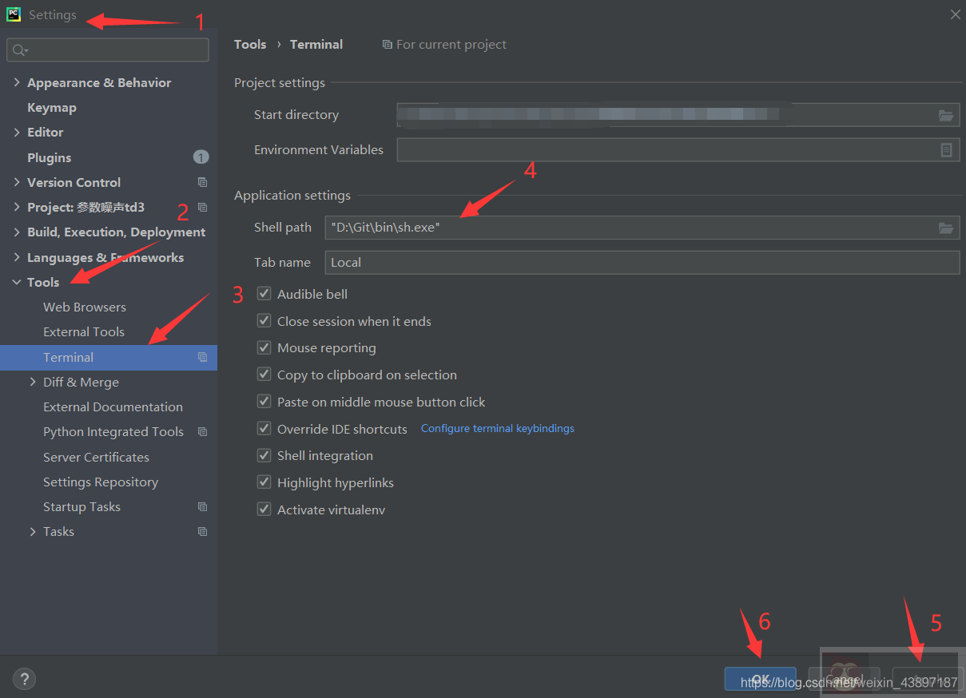The width and height of the screenshot is (966, 698).
Task: Open the Environment Variables editor icon
Action: coord(947,149)
